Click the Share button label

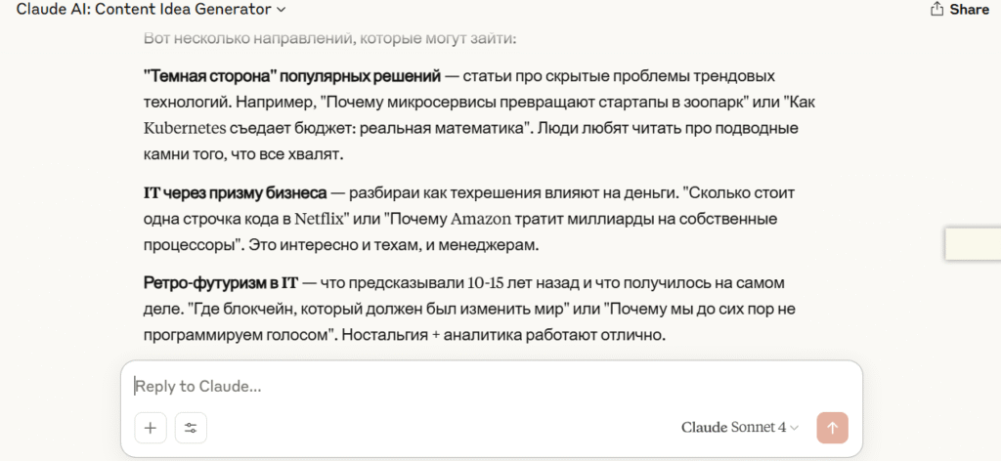(969, 10)
